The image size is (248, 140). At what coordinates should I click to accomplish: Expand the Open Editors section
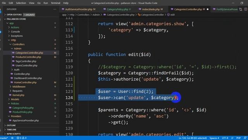(14, 15)
